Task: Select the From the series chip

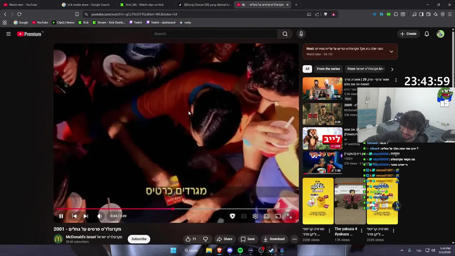Action: [328, 69]
